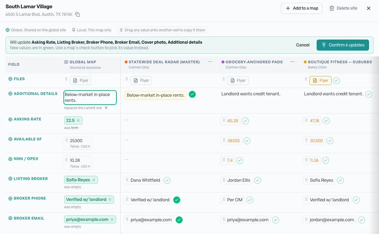This screenshot has height=234, width=379.
Task: Pick Available SF 38250 check button
Action: coord(247,140)
